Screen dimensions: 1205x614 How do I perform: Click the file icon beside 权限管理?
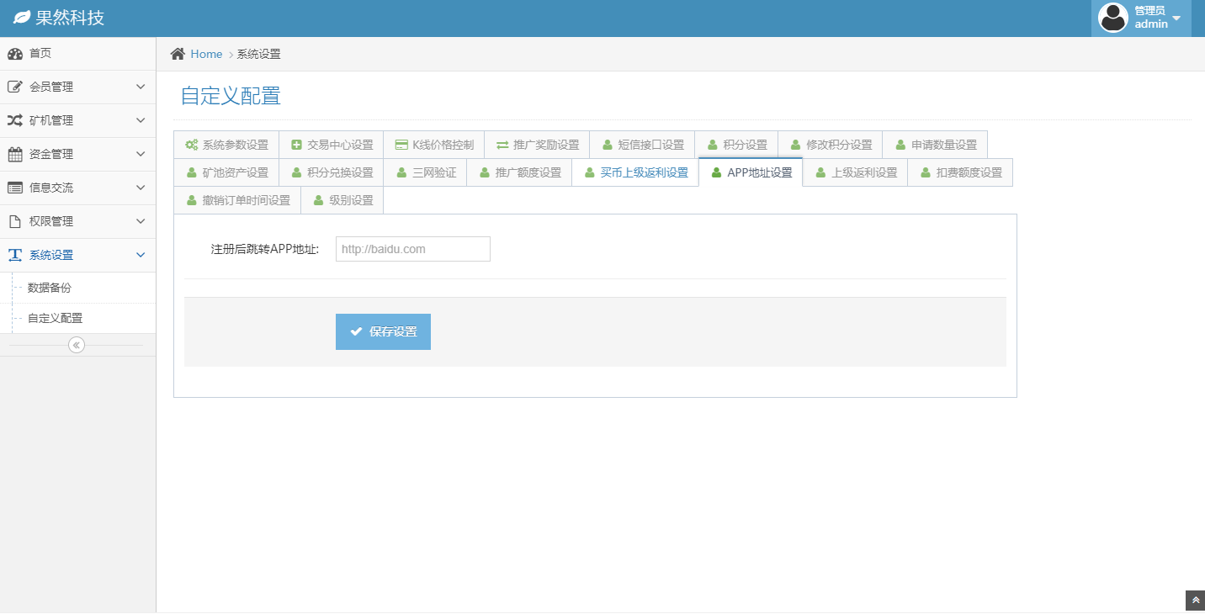tap(14, 221)
